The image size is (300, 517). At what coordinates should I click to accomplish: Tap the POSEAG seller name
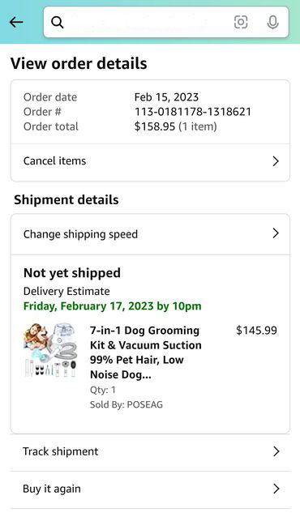click(144, 404)
